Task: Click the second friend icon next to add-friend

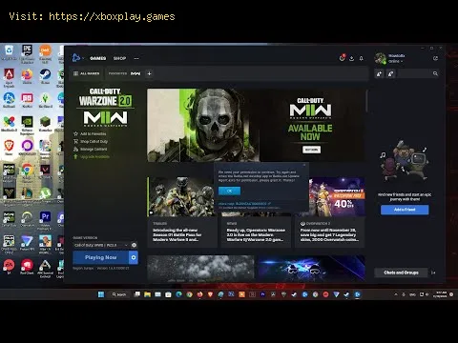Action: (x=391, y=73)
